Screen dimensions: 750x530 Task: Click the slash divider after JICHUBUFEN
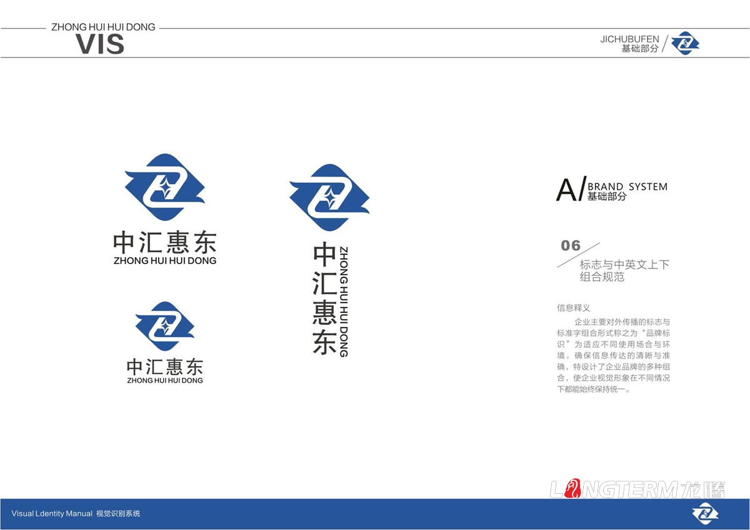coord(666,42)
